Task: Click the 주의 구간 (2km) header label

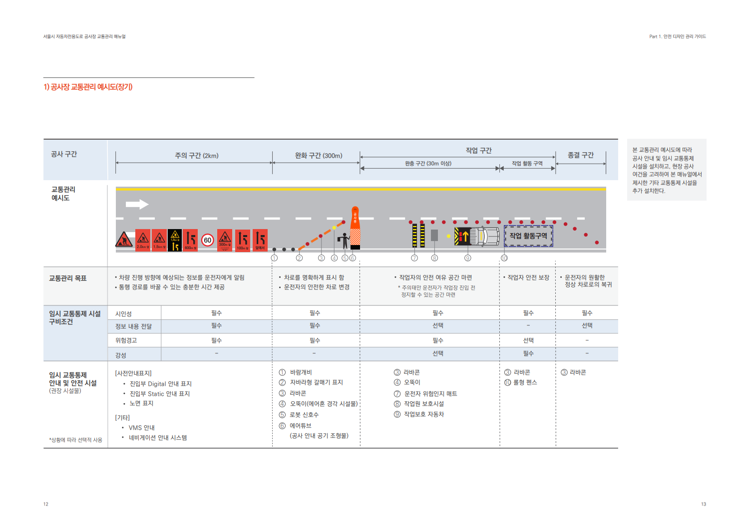Action: [197, 156]
